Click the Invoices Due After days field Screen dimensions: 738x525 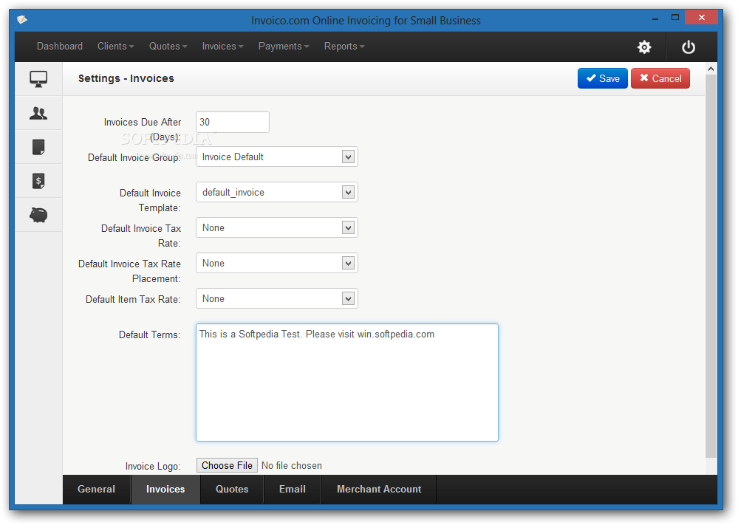233,122
